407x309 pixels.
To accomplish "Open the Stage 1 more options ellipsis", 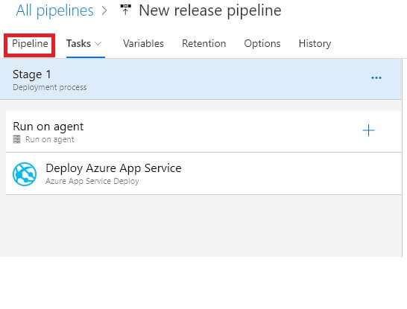I will [x=376, y=77].
